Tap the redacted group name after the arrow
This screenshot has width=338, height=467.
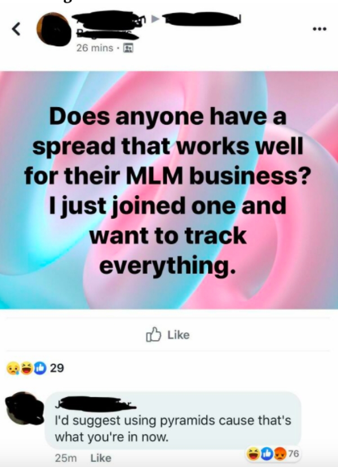click(x=202, y=19)
